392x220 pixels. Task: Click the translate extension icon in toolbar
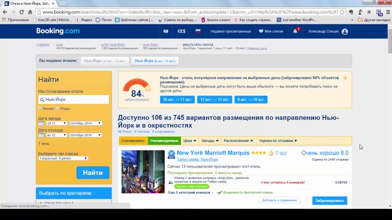point(379,12)
